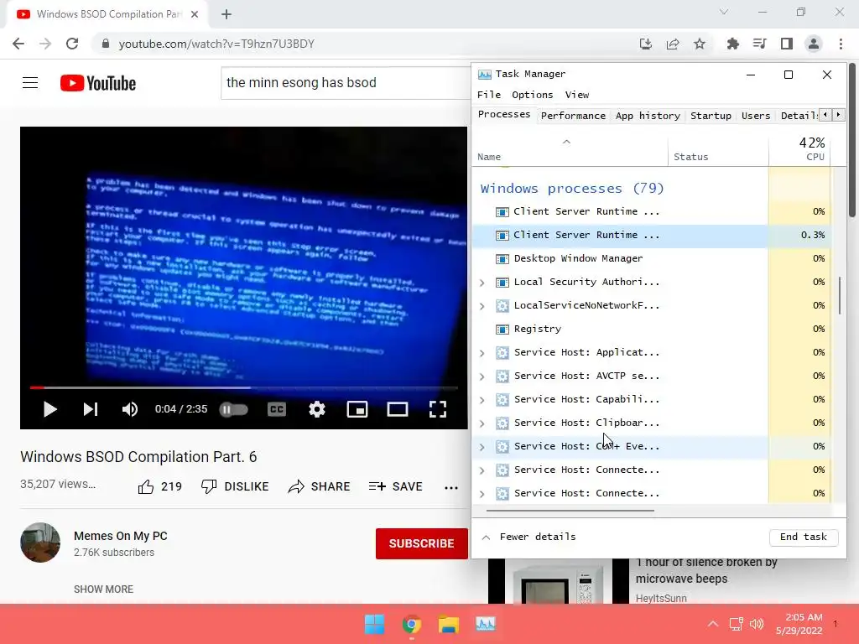
Task: Install page as app icon
Action: [x=646, y=44]
